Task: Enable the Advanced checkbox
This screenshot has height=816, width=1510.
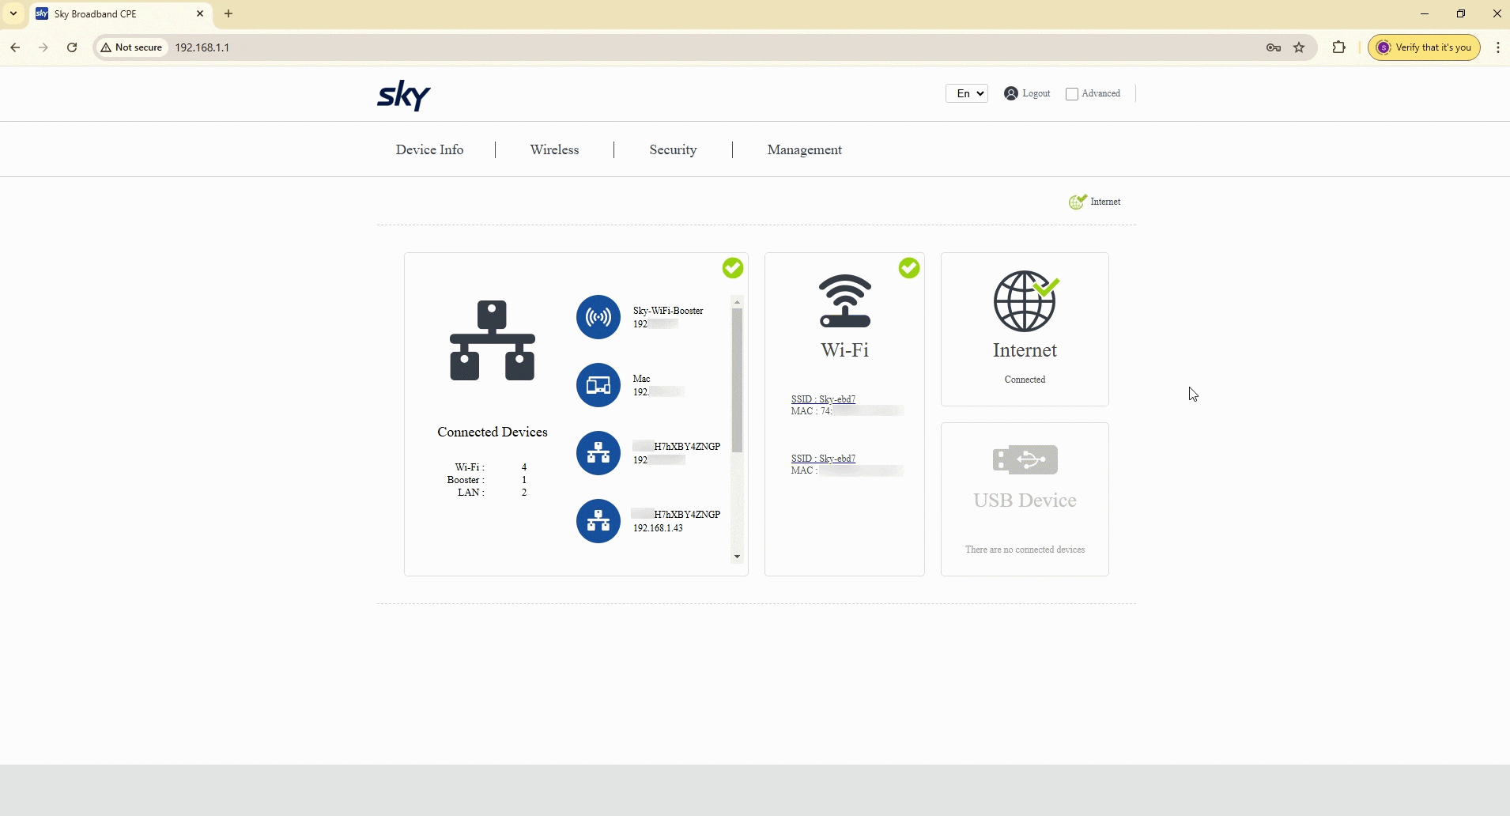Action: [x=1070, y=93]
